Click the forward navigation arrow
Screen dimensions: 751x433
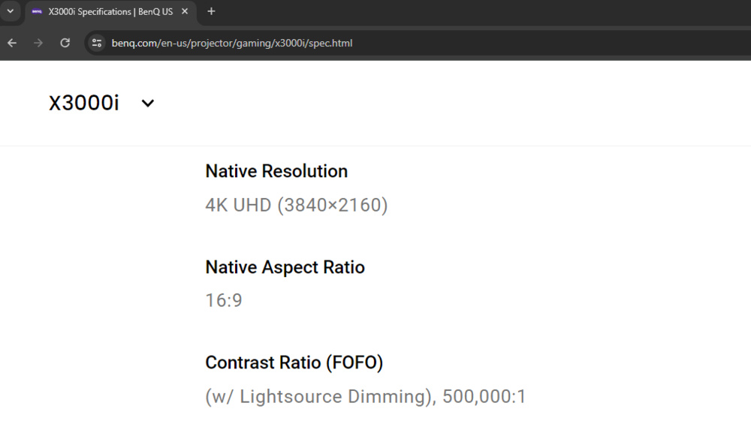point(38,43)
